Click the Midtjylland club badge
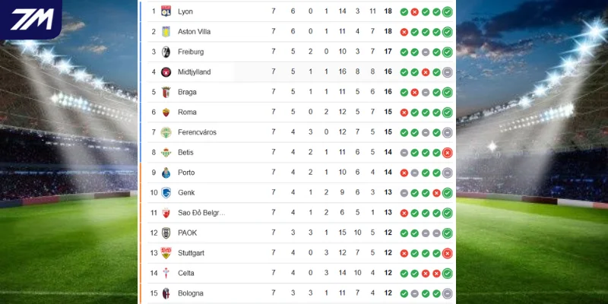 pos(166,72)
